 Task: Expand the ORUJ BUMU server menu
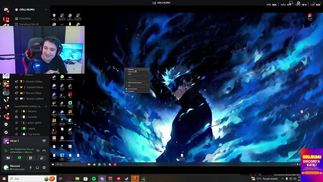[x=46, y=10]
